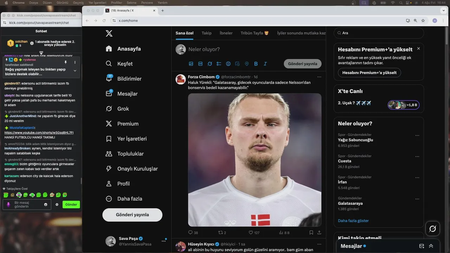Compose new message in Mesajlar drawer
Image resolution: width=450 pixels, height=253 pixels.
(x=422, y=246)
